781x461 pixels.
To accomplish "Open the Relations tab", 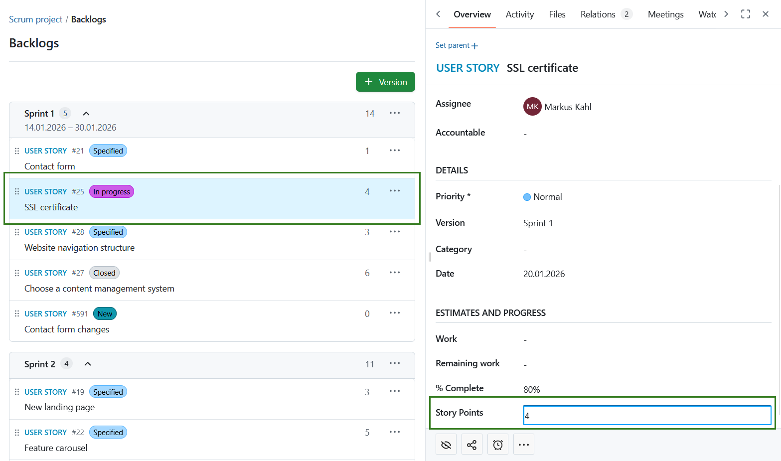I will pos(598,14).
